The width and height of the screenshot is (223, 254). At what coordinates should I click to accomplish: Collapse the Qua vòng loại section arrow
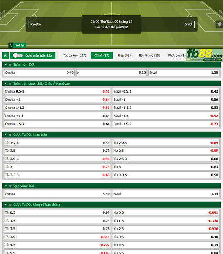coord(6,186)
